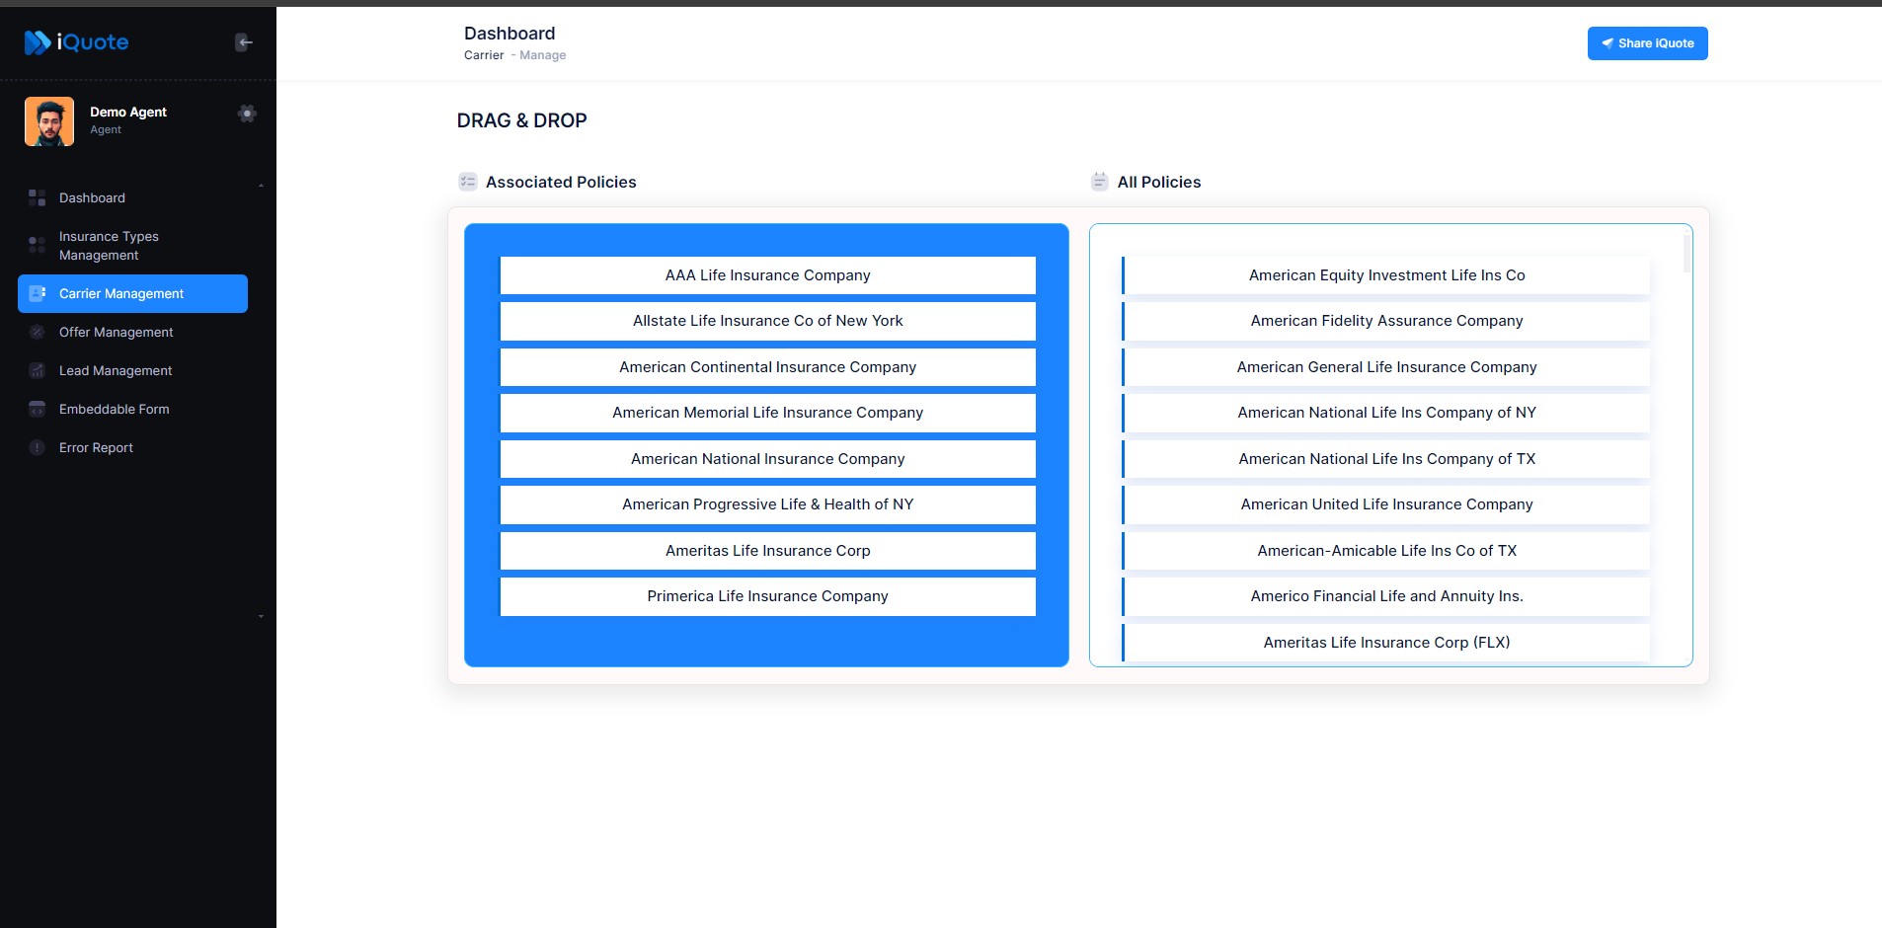1882x928 pixels.
Task: Click the Demo Agent avatar photo
Action: [49, 121]
